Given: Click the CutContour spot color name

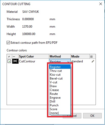Looking at the screenshot, I should click(x=27, y=61).
